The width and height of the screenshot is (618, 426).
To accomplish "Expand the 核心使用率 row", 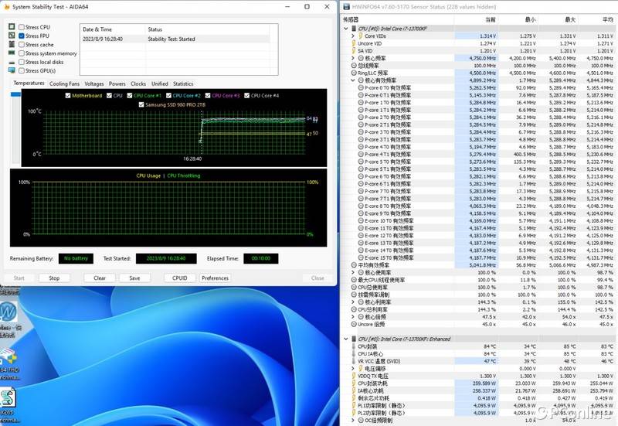I will [353, 273].
